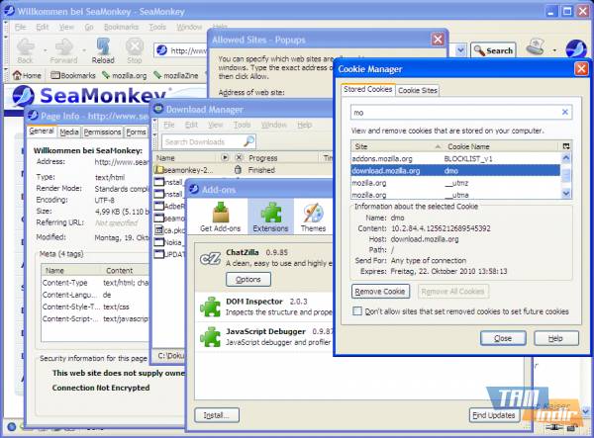
Task: Open the Get Add-ons pane icon
Action: [221, 215]
